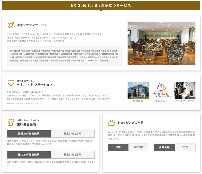
Task: Click the 最高2,000万円 coverage amount cell
Action: pos(72,134)
